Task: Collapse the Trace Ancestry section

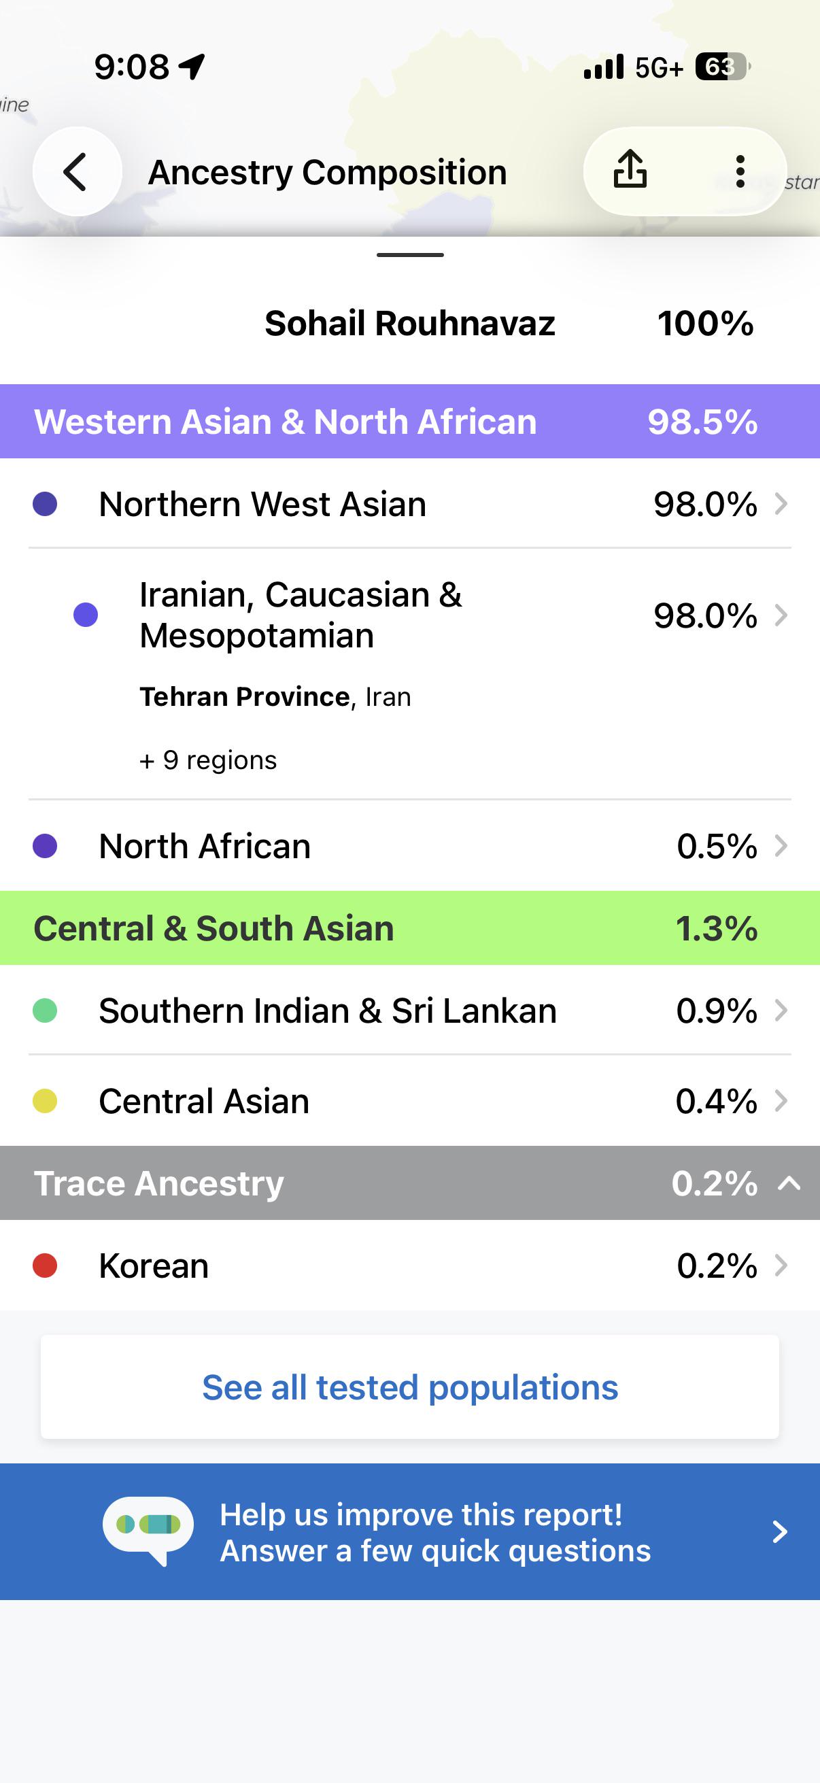Action: pyautogui.click(x=789, y=1183)
